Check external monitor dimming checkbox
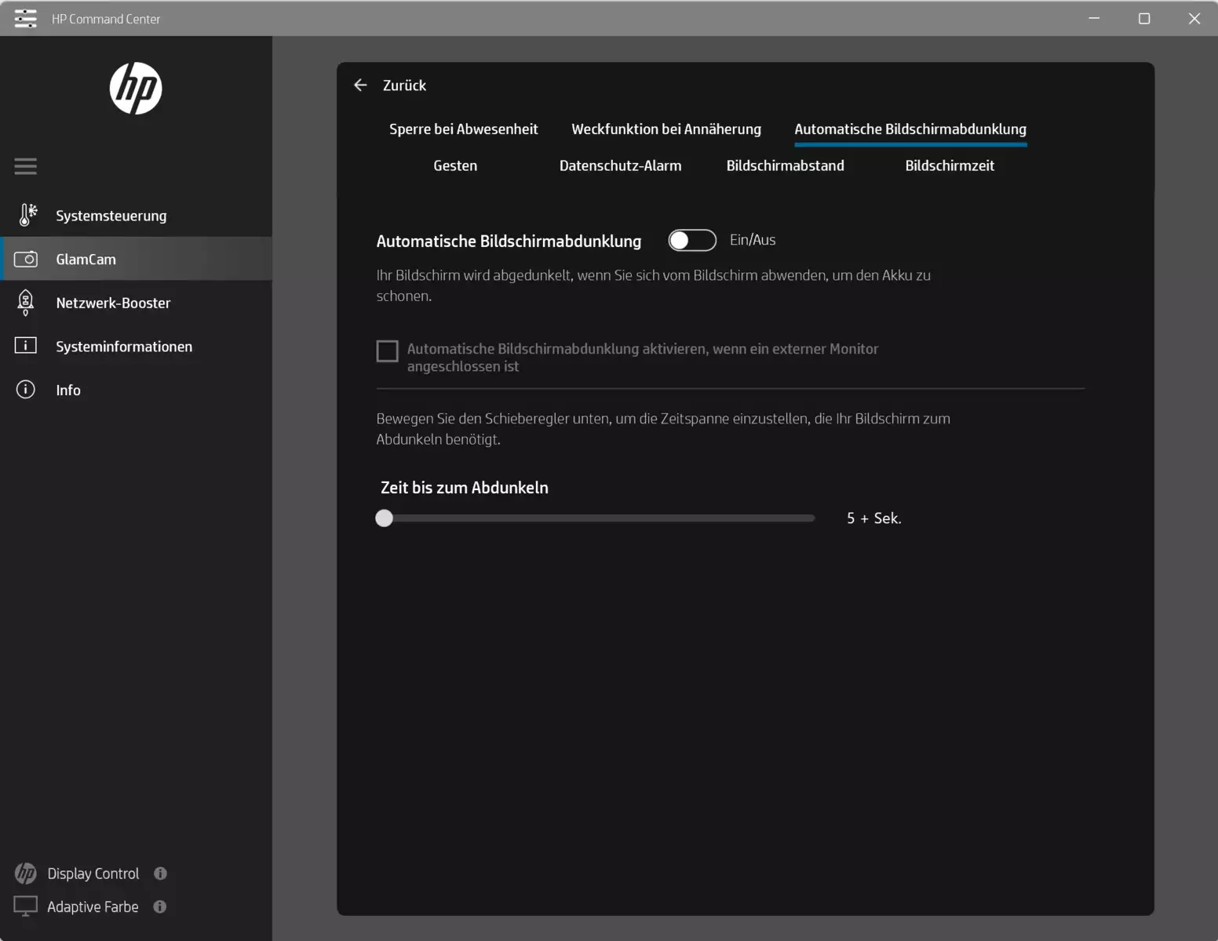This screenshot has width=1218, height=941. 387,351
